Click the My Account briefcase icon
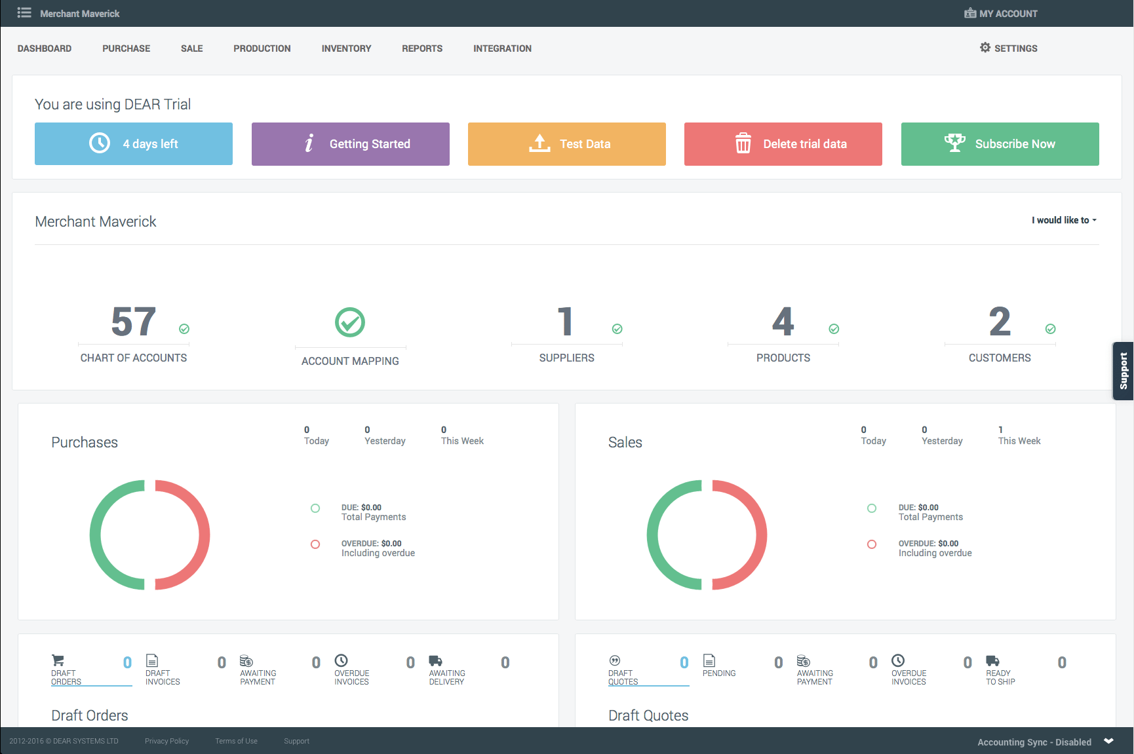Image resolution: width=1134 pixels, height=754 pixels. 970,13
